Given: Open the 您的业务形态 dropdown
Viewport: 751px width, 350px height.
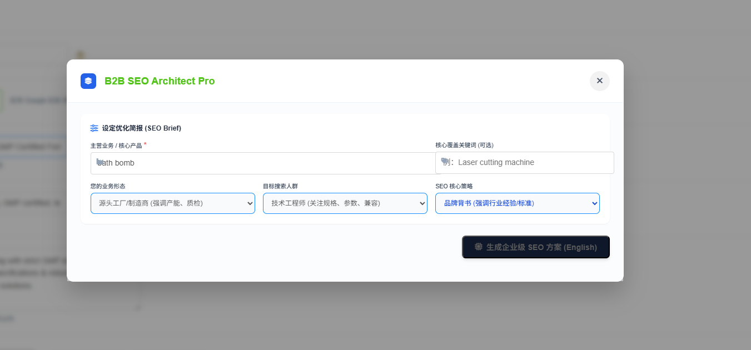Looking at the screenshot, I should pos(172,203).
